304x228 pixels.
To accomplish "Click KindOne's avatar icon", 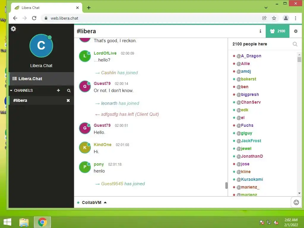I will (85, 148).
